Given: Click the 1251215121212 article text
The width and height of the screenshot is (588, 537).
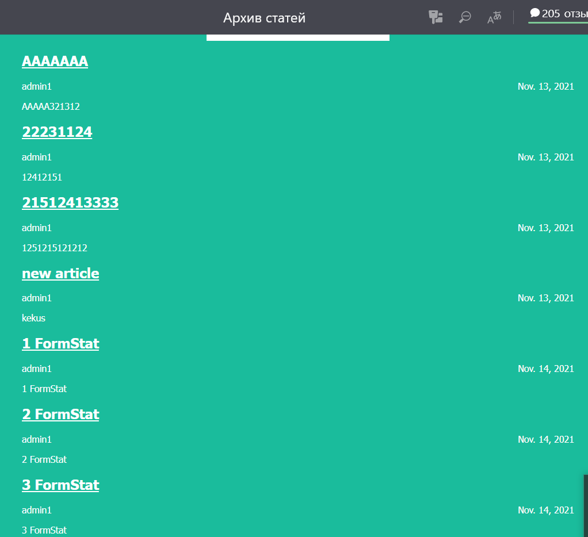Looking at the screenshot, I should pyautogui.click(x=55, y=248).
